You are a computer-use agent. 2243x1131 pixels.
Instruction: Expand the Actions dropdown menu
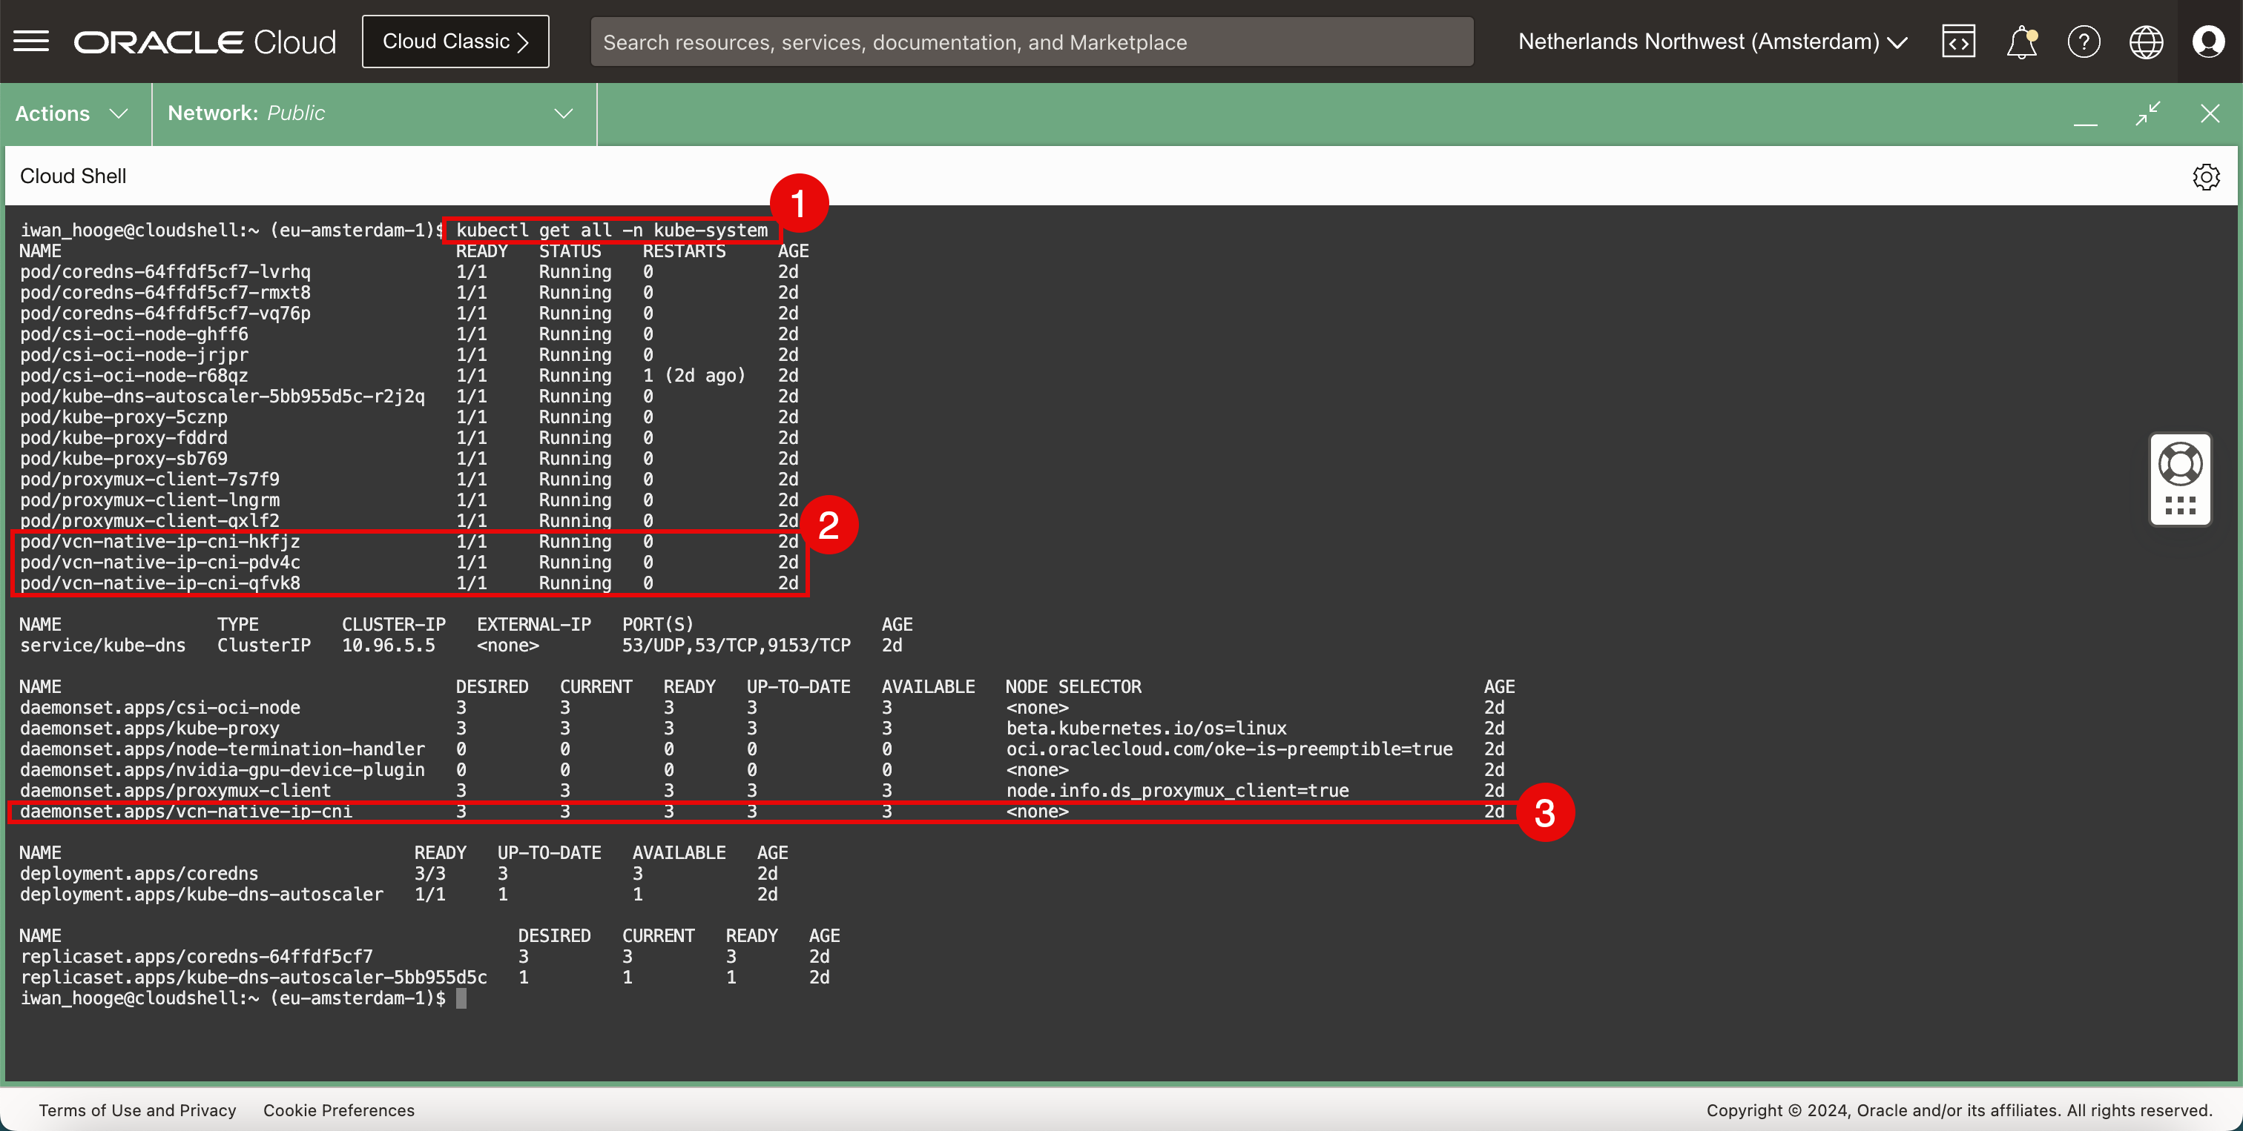pyautogui.click(x=72, y=114)
